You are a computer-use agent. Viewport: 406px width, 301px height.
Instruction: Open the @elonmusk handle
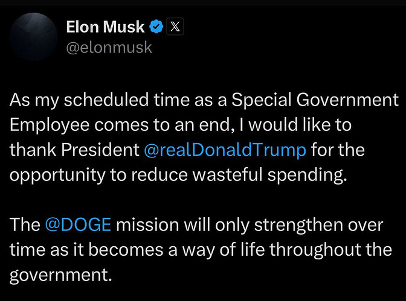109,48
